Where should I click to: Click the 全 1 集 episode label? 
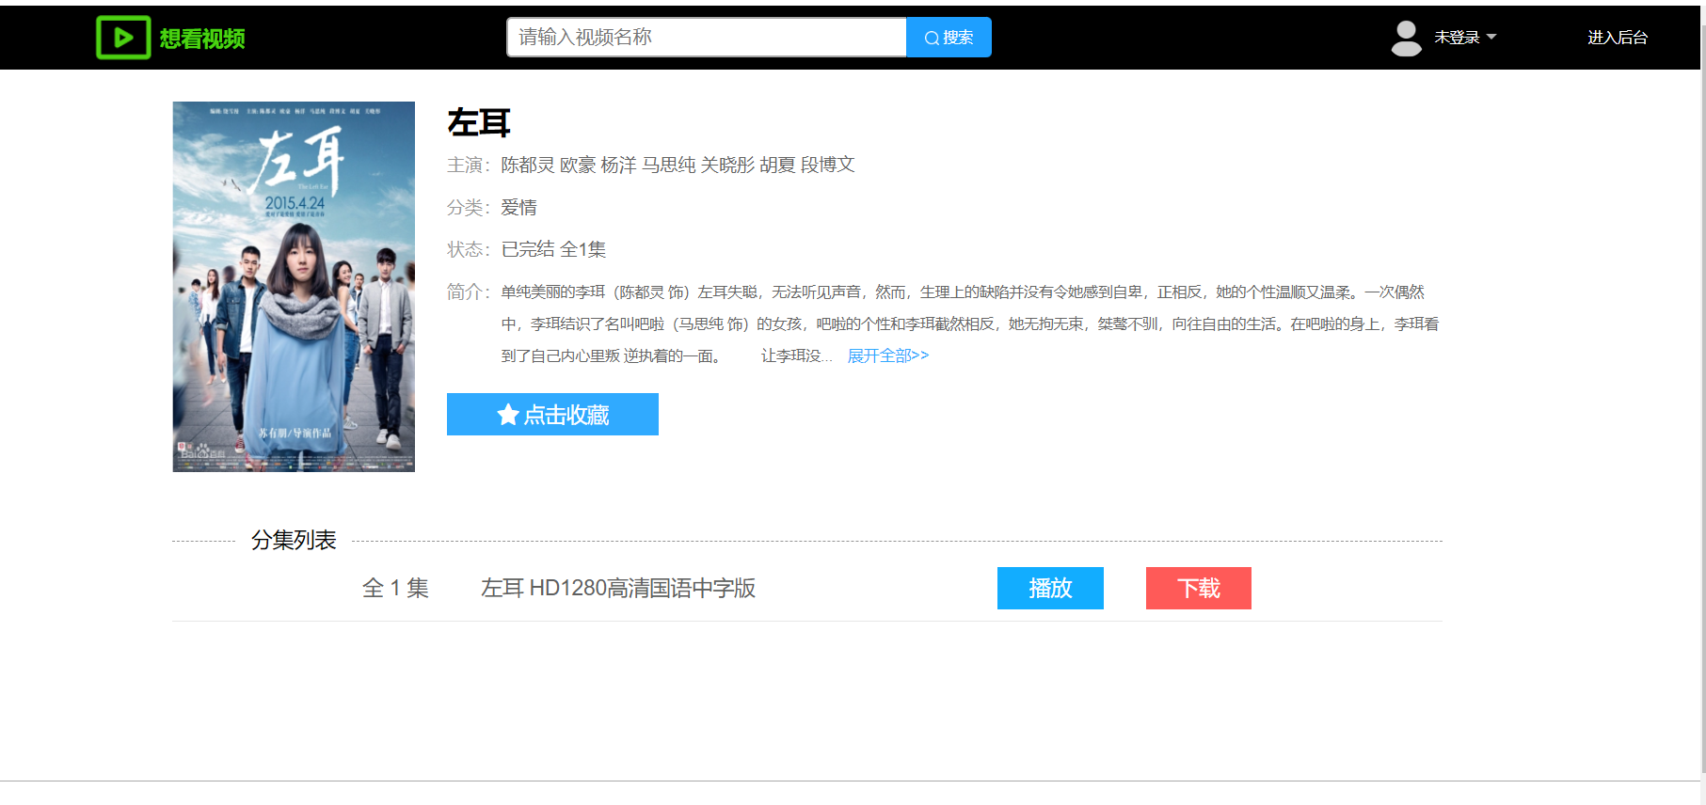click(x=395, y=588)
